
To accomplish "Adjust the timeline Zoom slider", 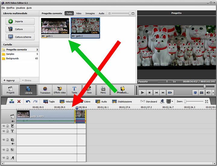I will click(185, 102).
